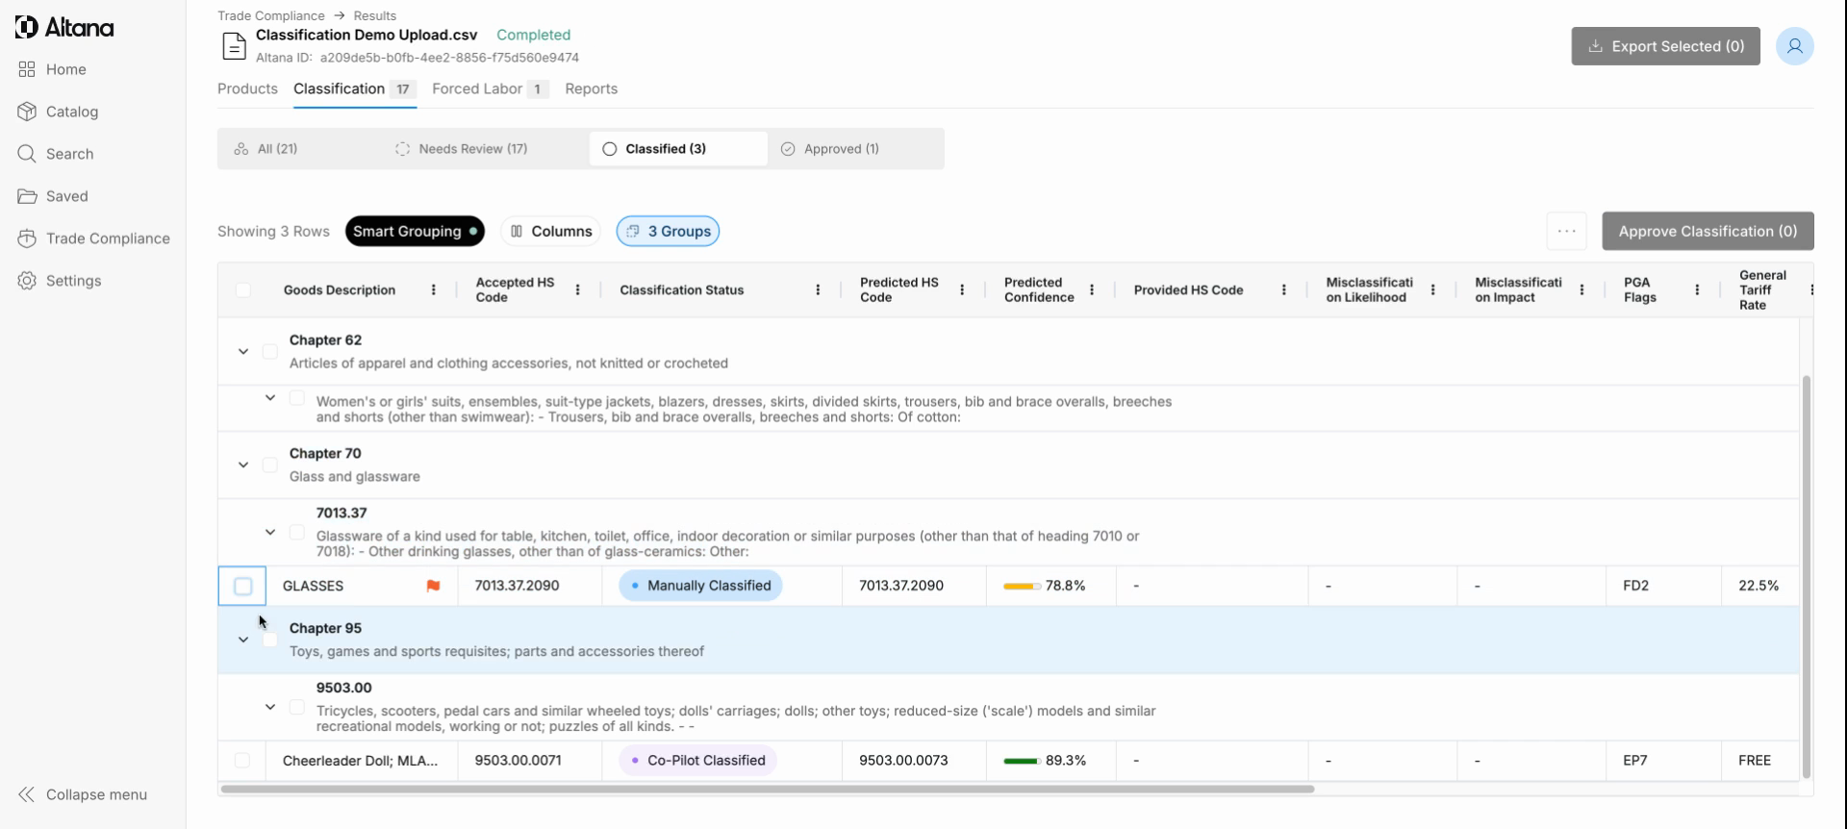The height and width of the screenshot is (829, 1847).
Task: Collapse the Chapter 95 group
Action: pos(243,640)
